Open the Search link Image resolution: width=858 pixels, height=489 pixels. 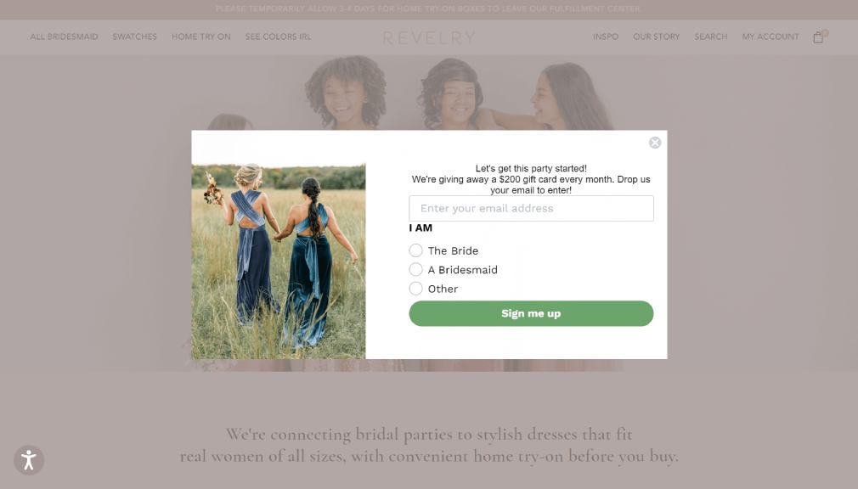[710, 37]
